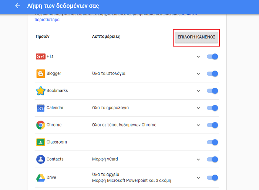Open Bookmarks details chevron
The height and width of the screenshot is (190, 259).
pyautogui.click(x=198, y=91)
